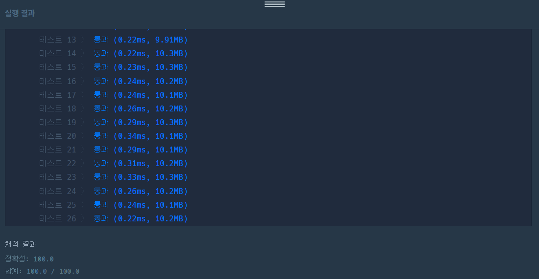Select the 정확성 100.0 score line
Screen dimensions: 539x279
(29, 259)
